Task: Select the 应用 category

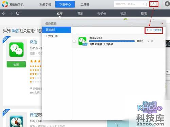Action: tap(60, 13)
